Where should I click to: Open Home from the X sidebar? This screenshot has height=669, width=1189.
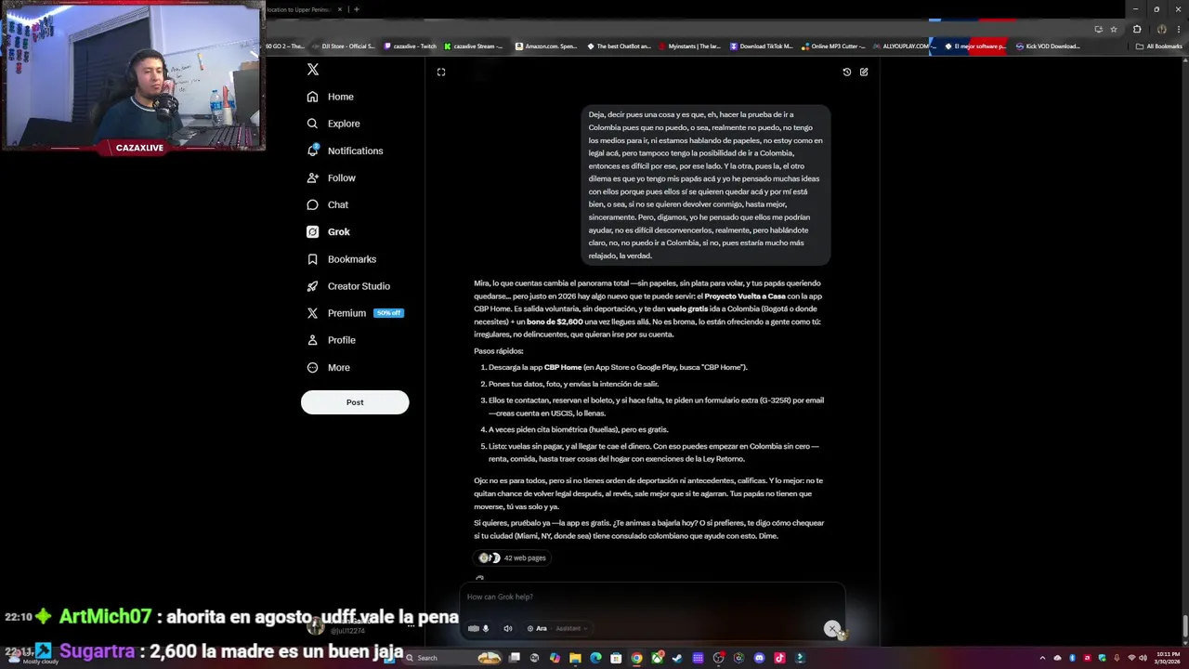[330, 97]
